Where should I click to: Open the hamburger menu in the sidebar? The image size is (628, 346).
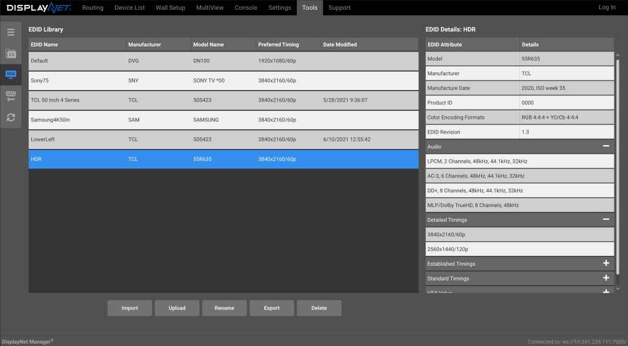pos(11,32)
